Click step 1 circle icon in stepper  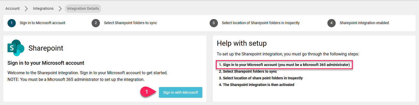click(12, 23)
